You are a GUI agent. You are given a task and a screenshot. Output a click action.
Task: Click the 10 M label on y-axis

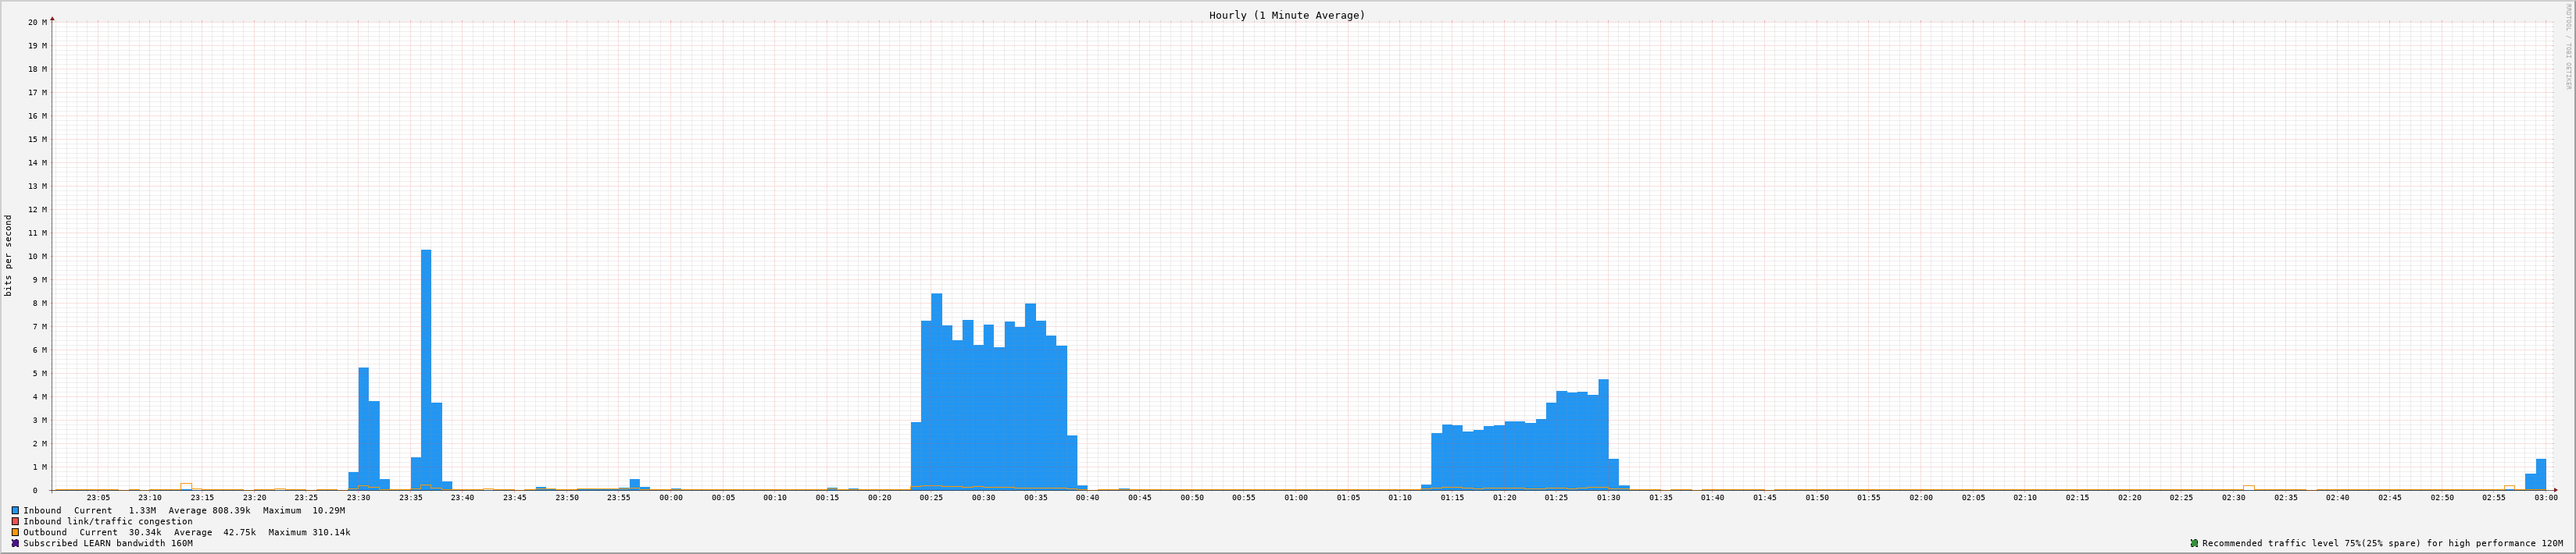coord(38,257)
